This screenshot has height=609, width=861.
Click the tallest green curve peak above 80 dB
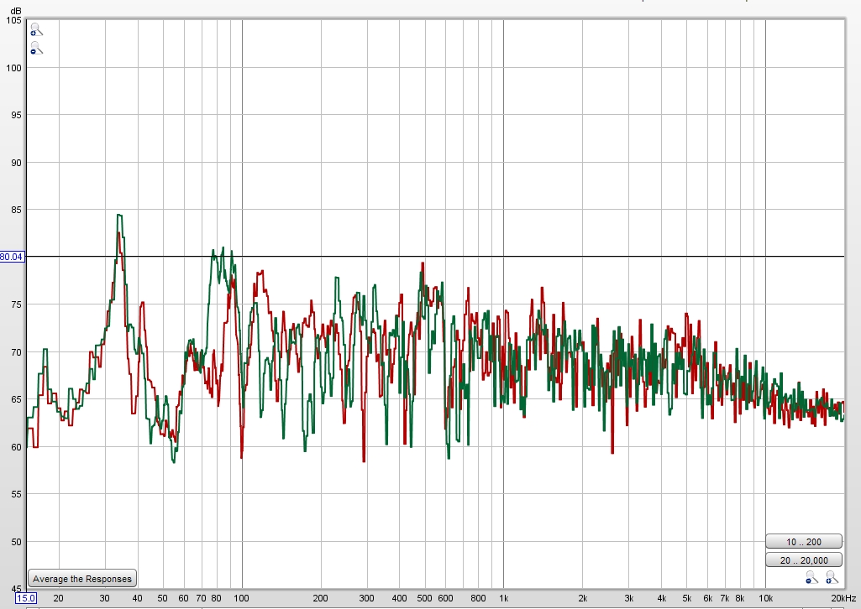pyautogui.click(x=119, y=216)
